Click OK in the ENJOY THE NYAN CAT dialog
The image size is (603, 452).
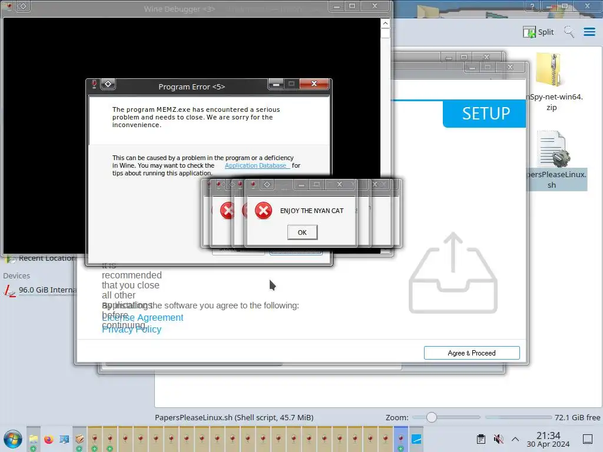coord(302,232)
